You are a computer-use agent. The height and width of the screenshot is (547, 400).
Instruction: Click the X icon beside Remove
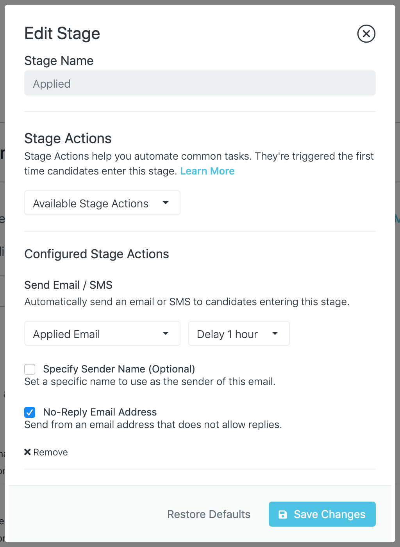27,452
